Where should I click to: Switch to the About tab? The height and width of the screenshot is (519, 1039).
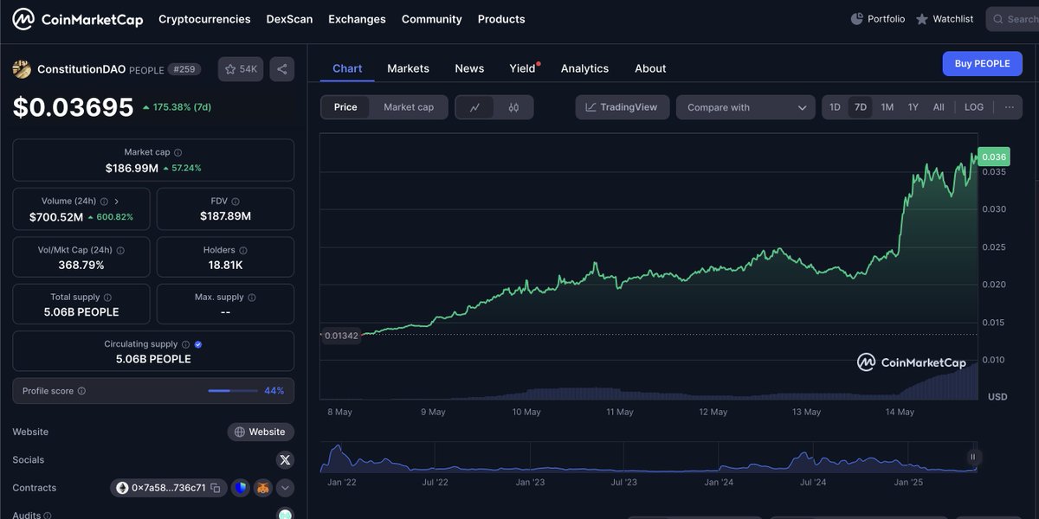click(x=650, y=68)
